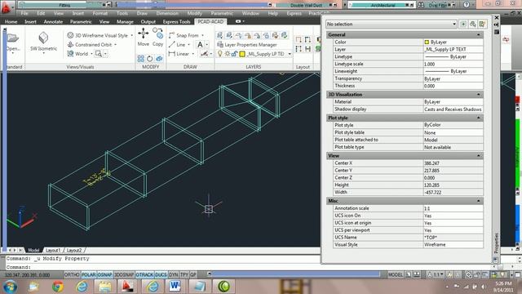
Task: Open the Annotate ribbon tab
Action: pos(53,22)
